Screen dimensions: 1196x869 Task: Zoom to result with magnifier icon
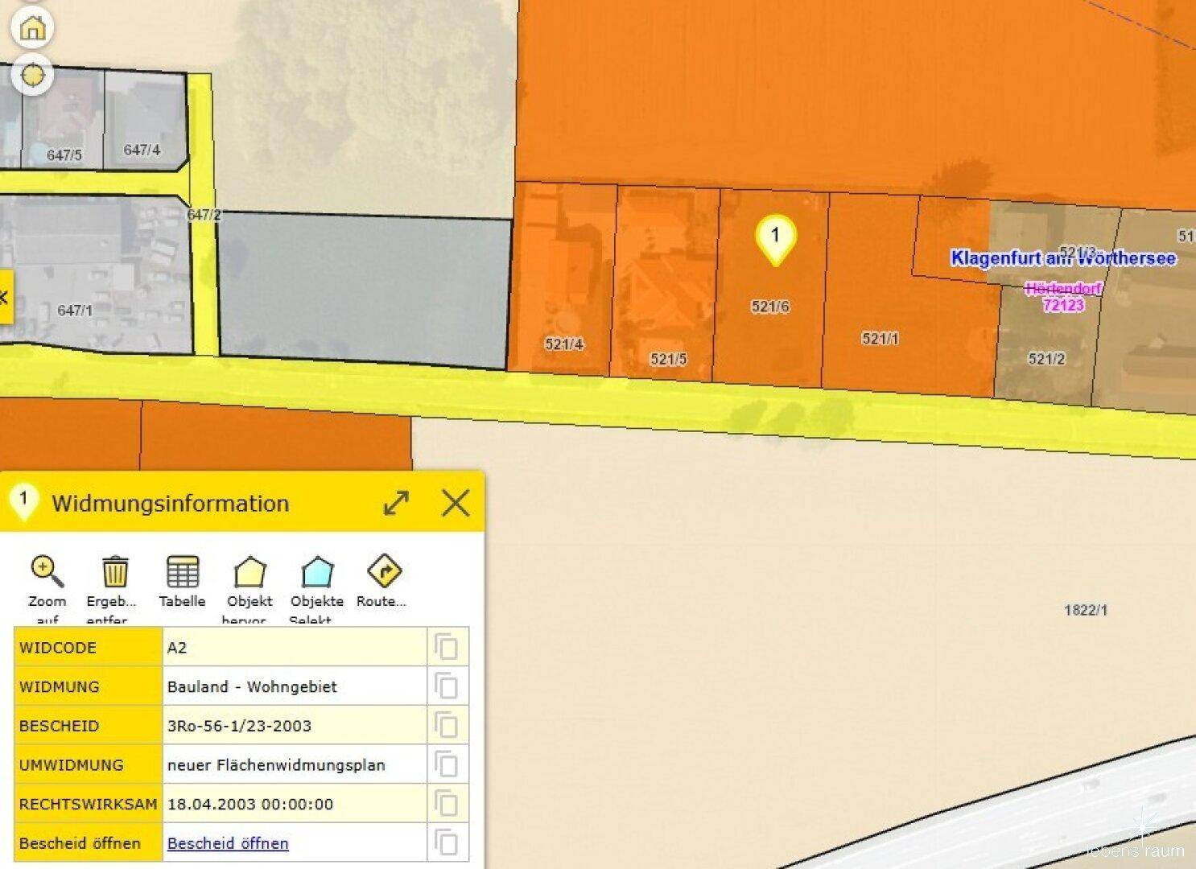coord(47,571)
